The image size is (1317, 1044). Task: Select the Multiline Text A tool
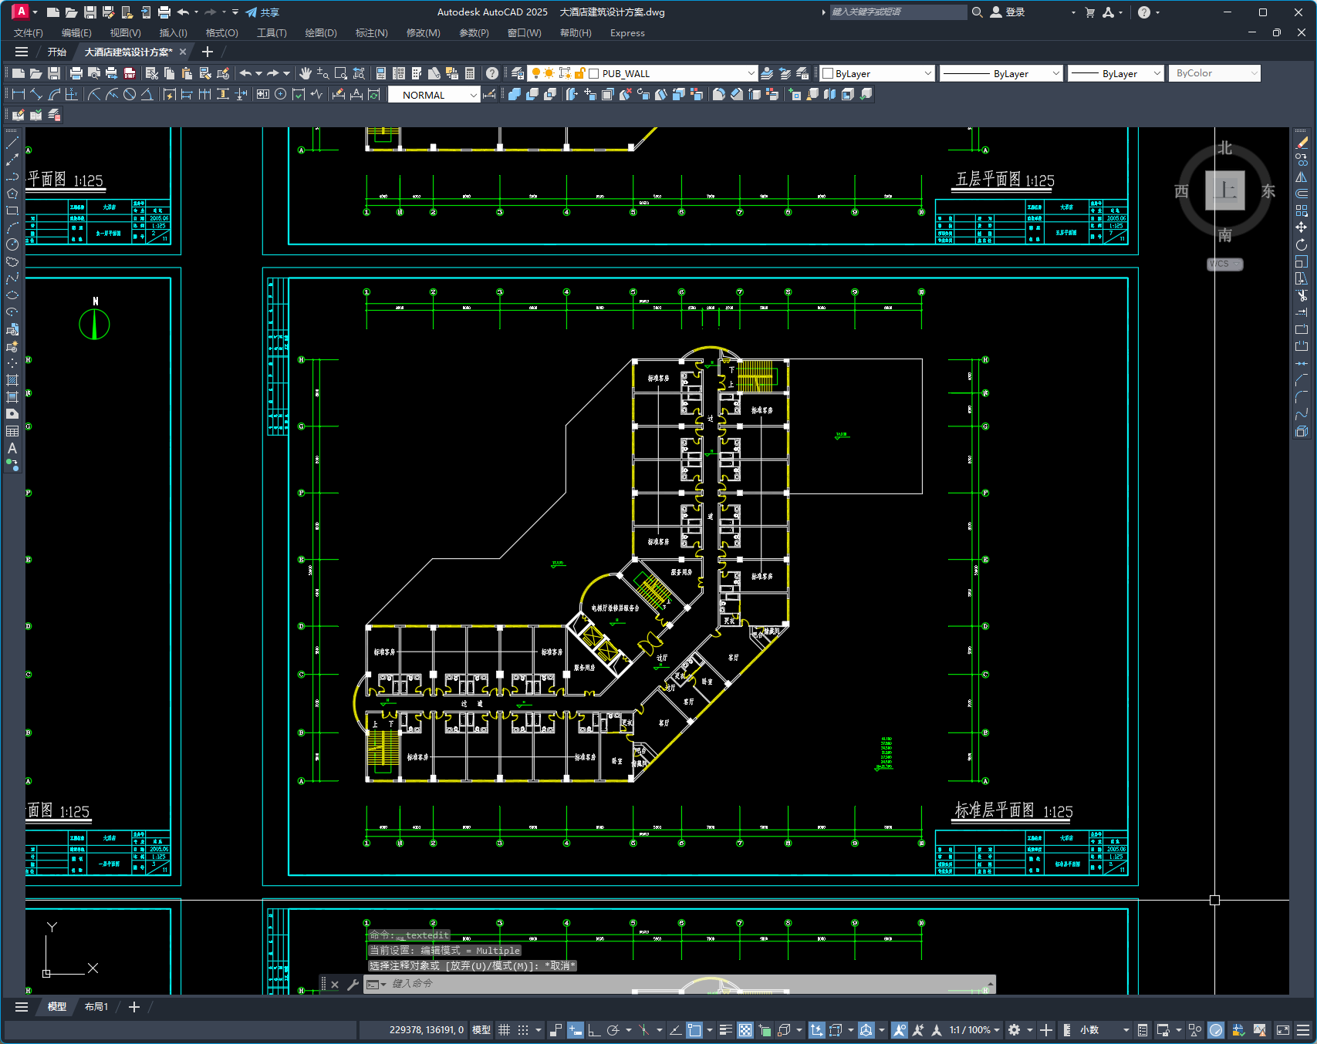click(x=12, y=448)
